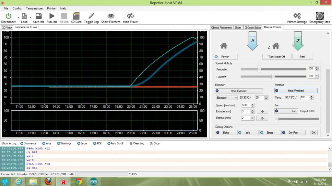Open Arduino IDE from taskbar
Viewport: 332px width, 186px height.
93,181
